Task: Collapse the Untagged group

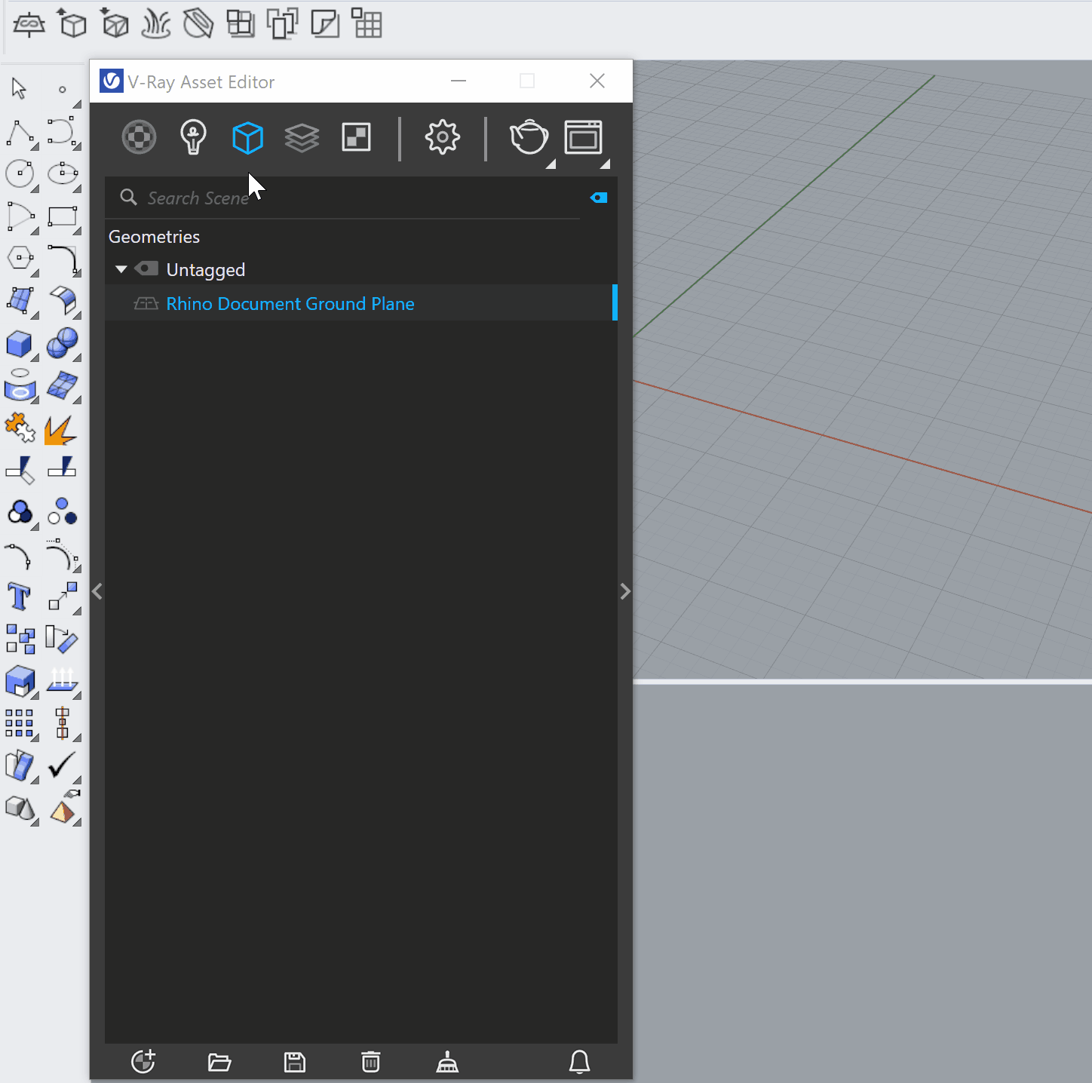Action: (x=121, y=269)
